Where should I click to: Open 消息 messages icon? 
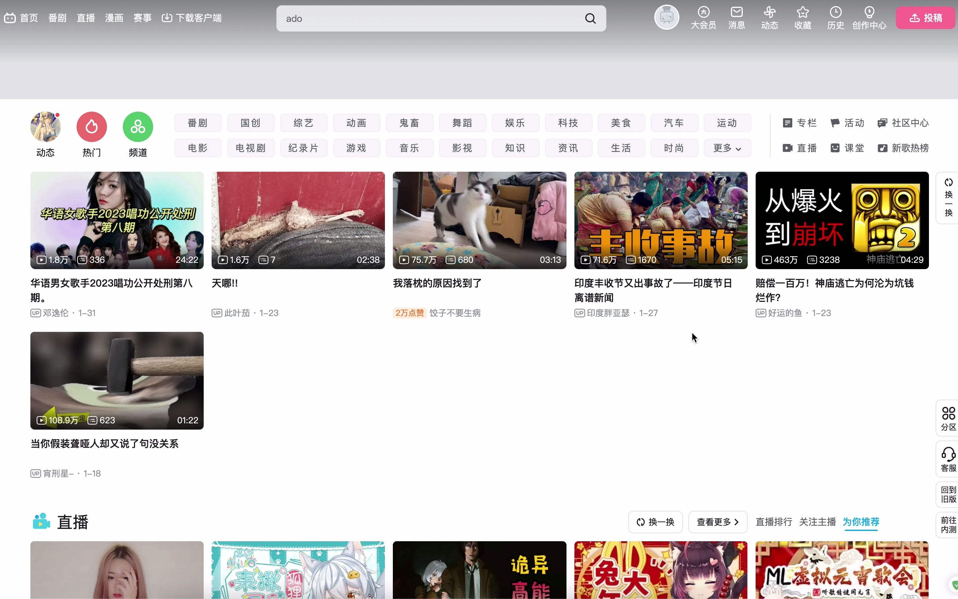(x=736, y=18)
